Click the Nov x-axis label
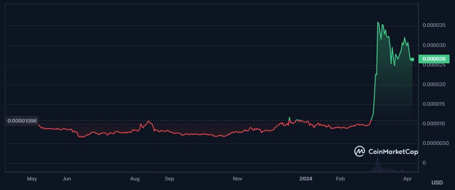 click(x=238, y=179)
